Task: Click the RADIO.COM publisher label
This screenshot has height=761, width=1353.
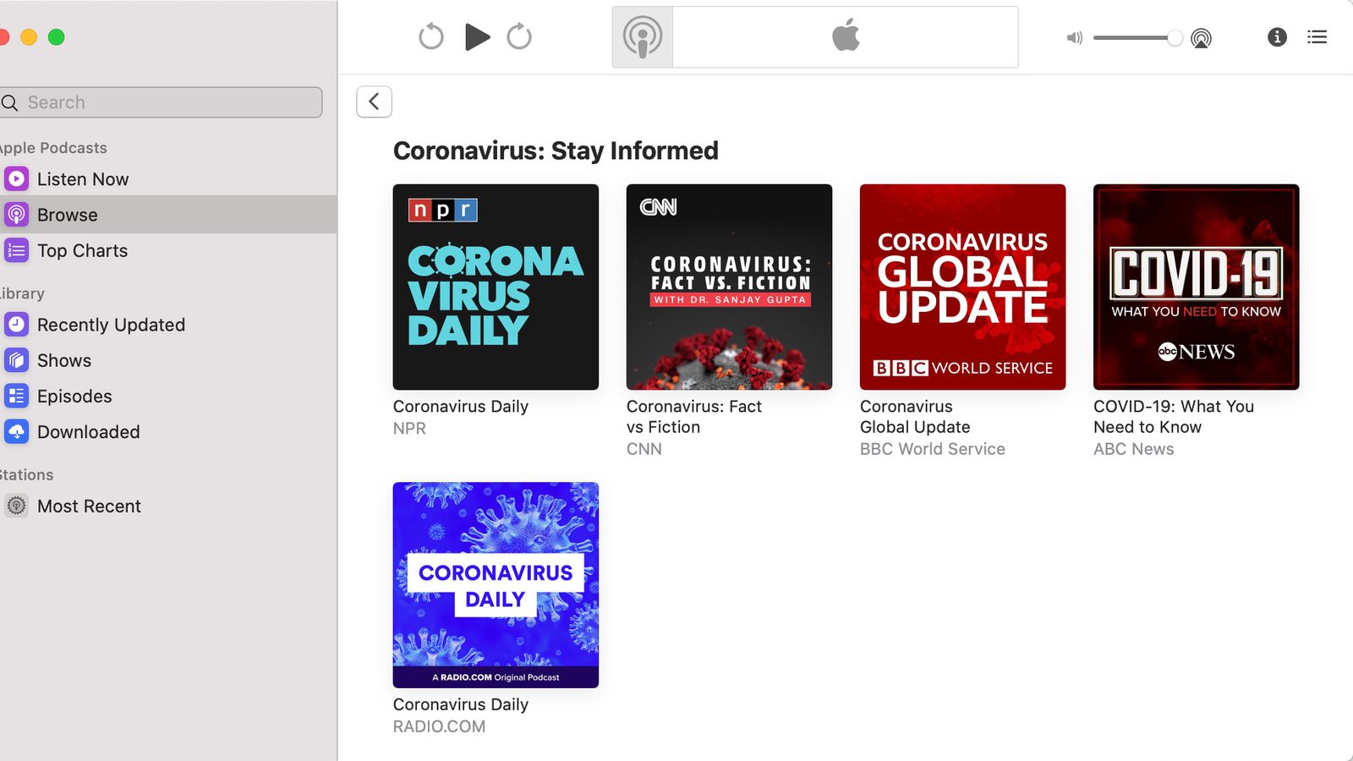Action: pyautogui.click(x=440, y=726)
